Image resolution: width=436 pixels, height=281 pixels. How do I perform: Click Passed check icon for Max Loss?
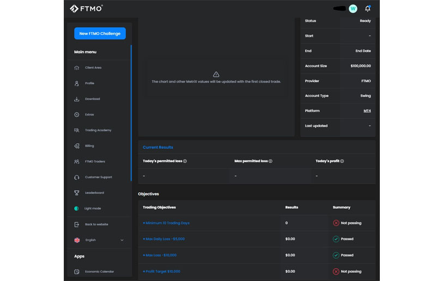[336, 255]
